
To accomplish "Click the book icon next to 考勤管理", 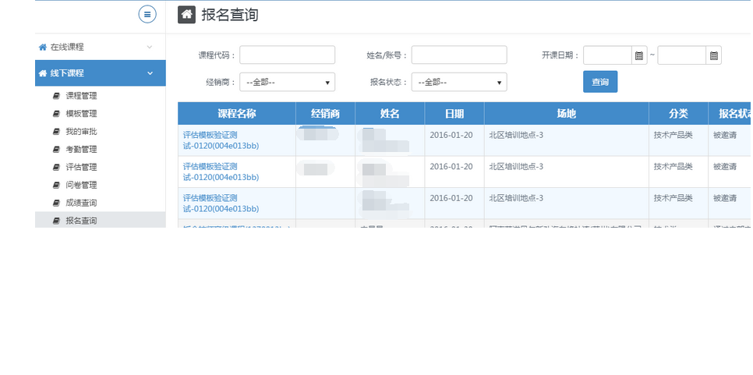I will pyautogui.click(x=56, y=149).
